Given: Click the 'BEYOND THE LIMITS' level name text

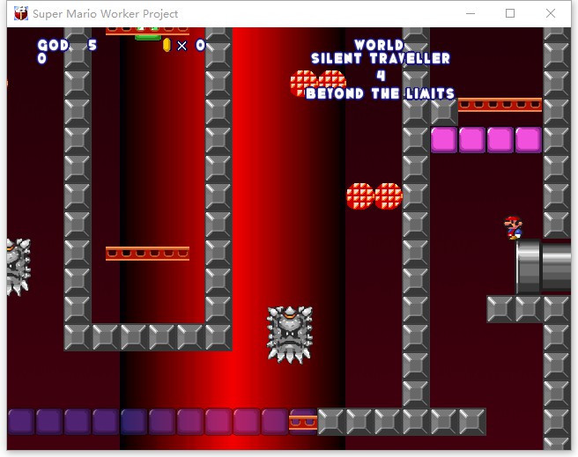Looking at the screenshot, I should [380, 93].
